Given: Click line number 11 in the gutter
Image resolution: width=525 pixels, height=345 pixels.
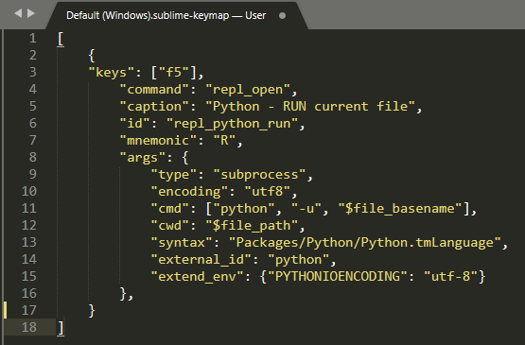Looking at the screenshot, I should tap(29, 208).
